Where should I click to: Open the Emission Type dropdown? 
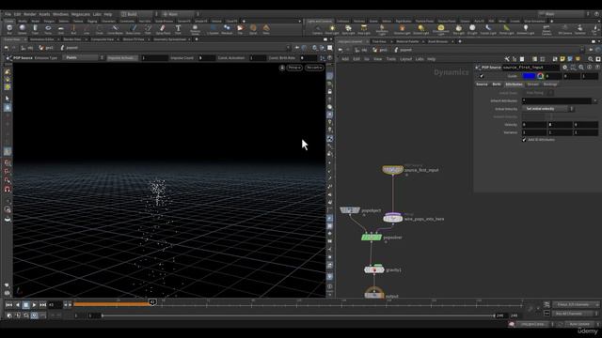pos(84,57)
